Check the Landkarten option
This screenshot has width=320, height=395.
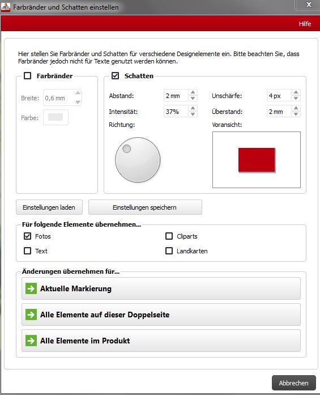(169, 251)
